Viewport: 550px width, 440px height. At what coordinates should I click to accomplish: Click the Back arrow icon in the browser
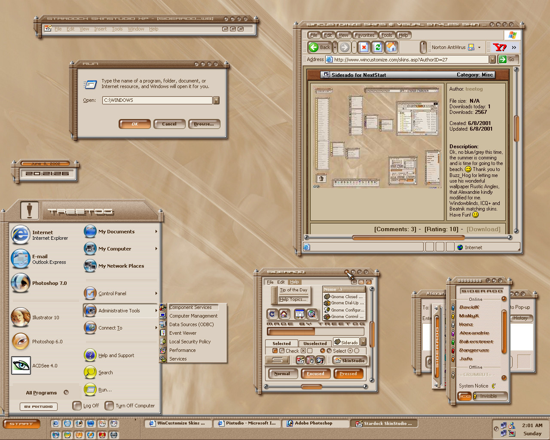(314, 47)
